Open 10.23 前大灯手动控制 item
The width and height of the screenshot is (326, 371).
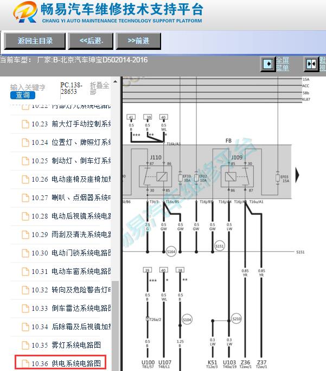coord(71,124)
